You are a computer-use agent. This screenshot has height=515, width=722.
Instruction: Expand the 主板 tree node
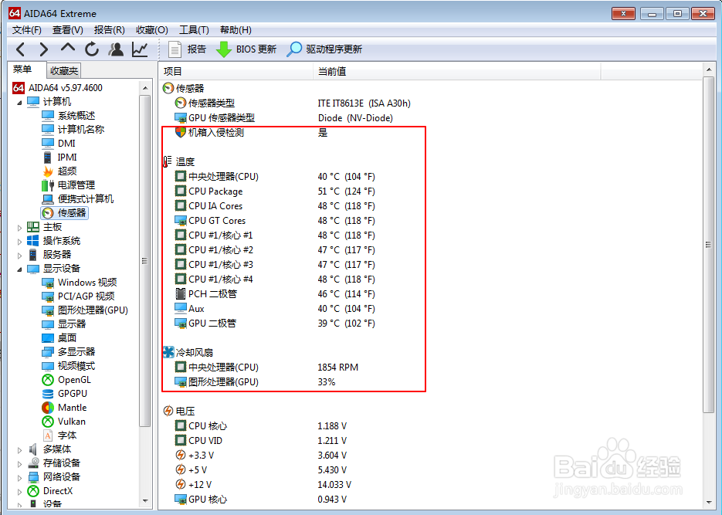(x=19, y=227)
